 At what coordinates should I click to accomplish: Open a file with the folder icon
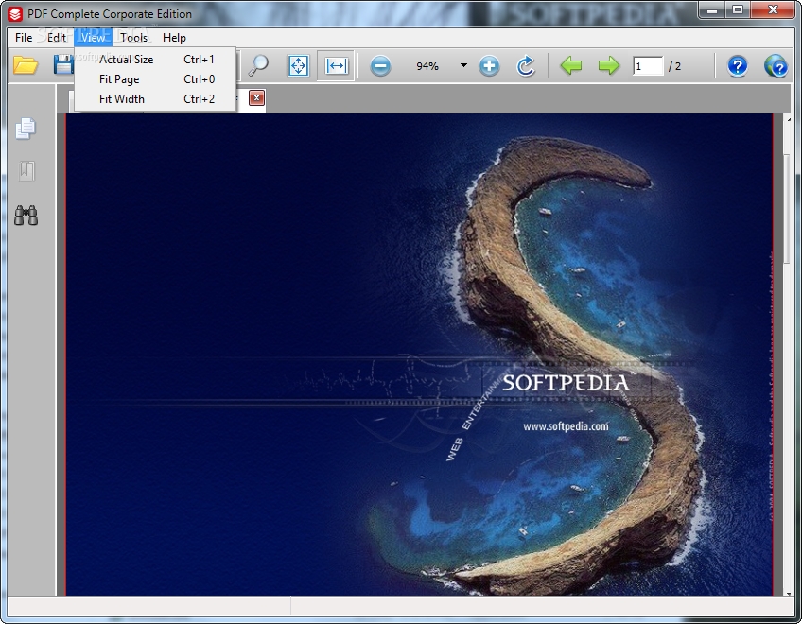26,65
